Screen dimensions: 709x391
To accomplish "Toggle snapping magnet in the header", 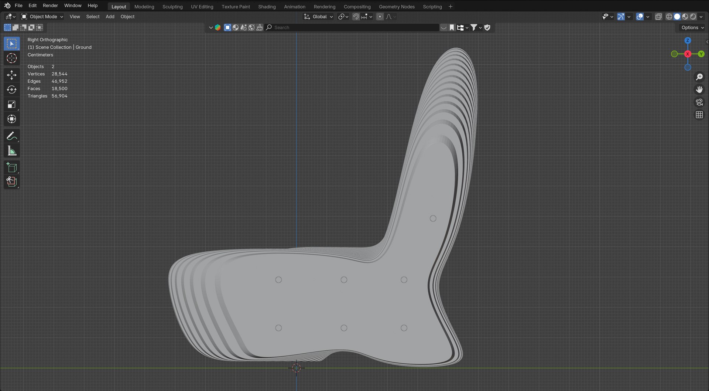I will pyautogui.click(x=356, y=17).
